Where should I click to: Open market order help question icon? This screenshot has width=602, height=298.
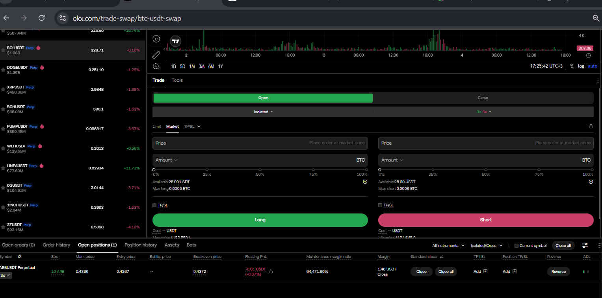pos(591,127)
